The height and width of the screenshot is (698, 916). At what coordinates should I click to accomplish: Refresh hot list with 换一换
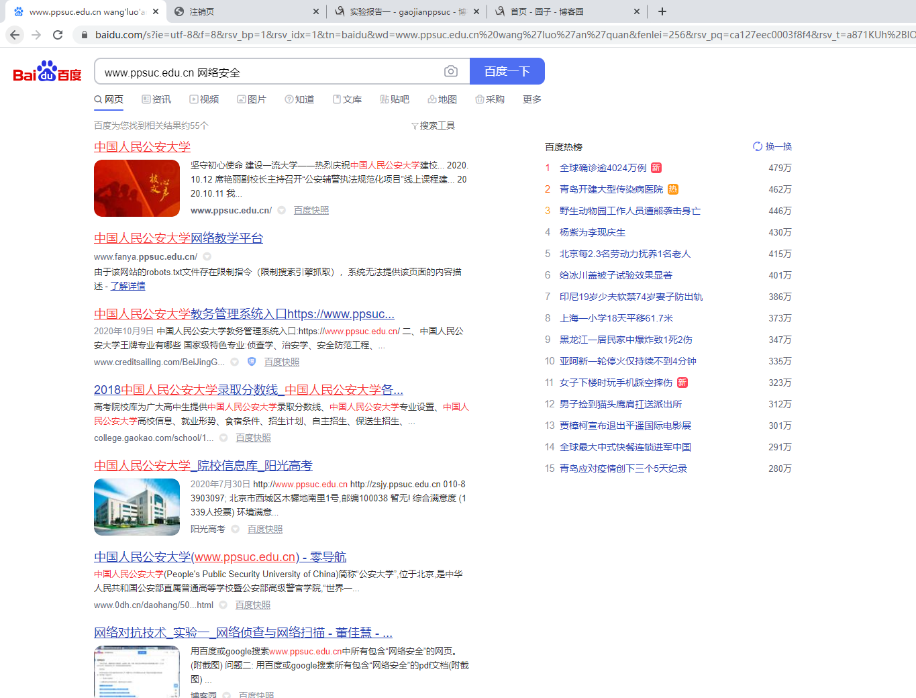772,146
